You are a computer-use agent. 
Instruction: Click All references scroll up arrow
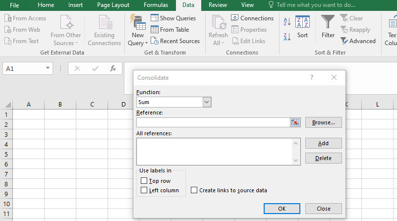tap(295, 143)
